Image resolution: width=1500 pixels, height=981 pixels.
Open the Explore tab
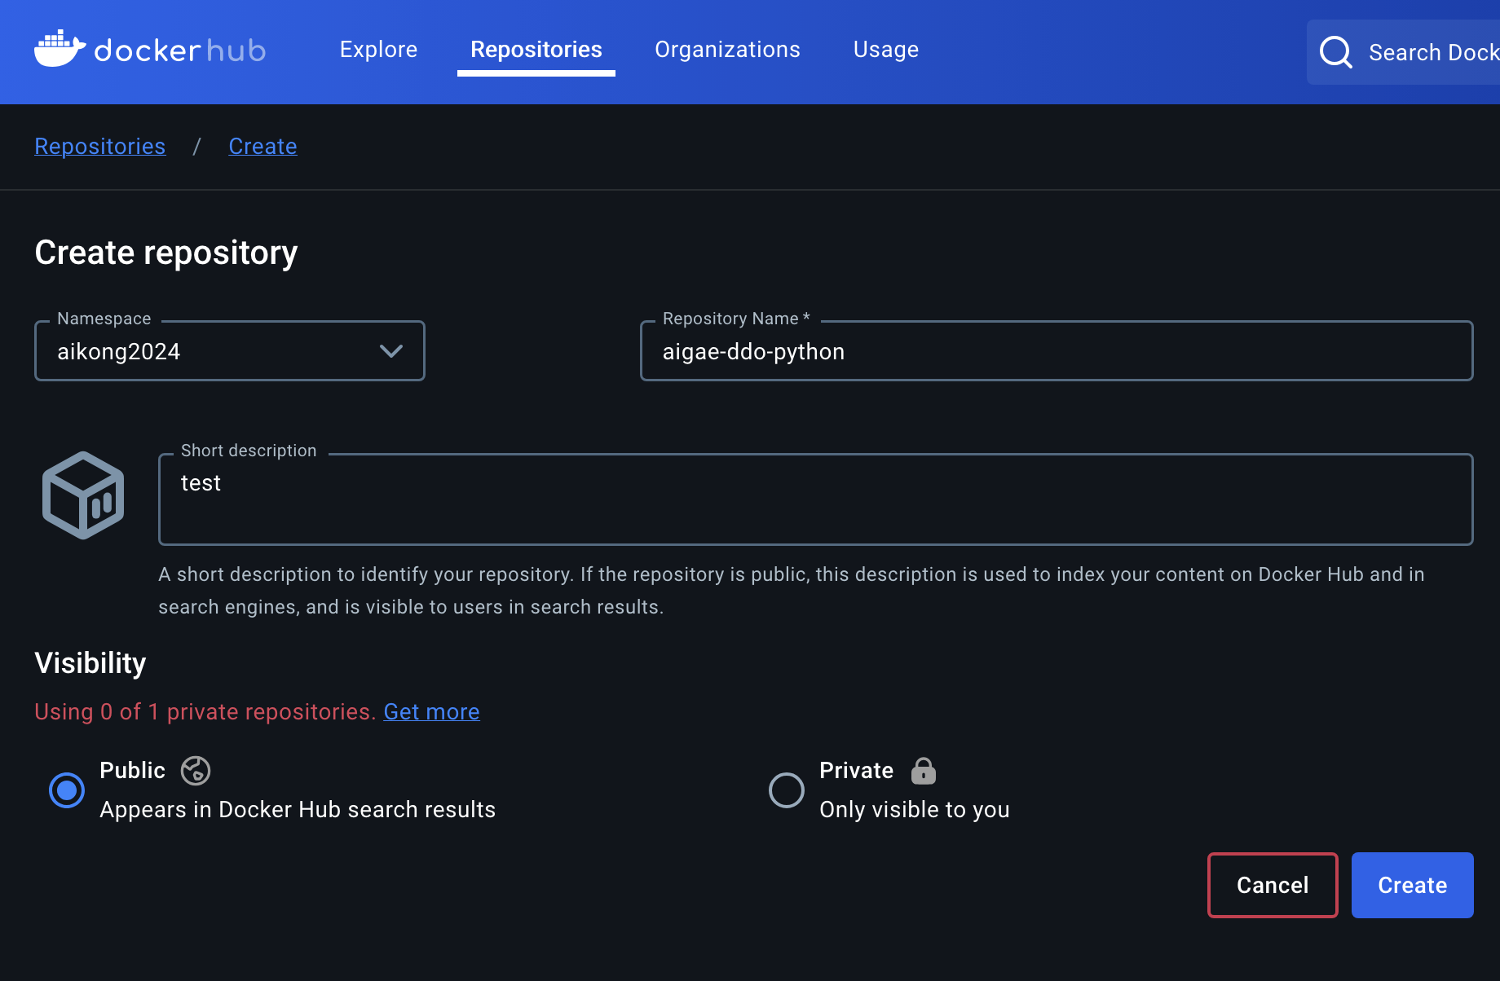(378, 50)
